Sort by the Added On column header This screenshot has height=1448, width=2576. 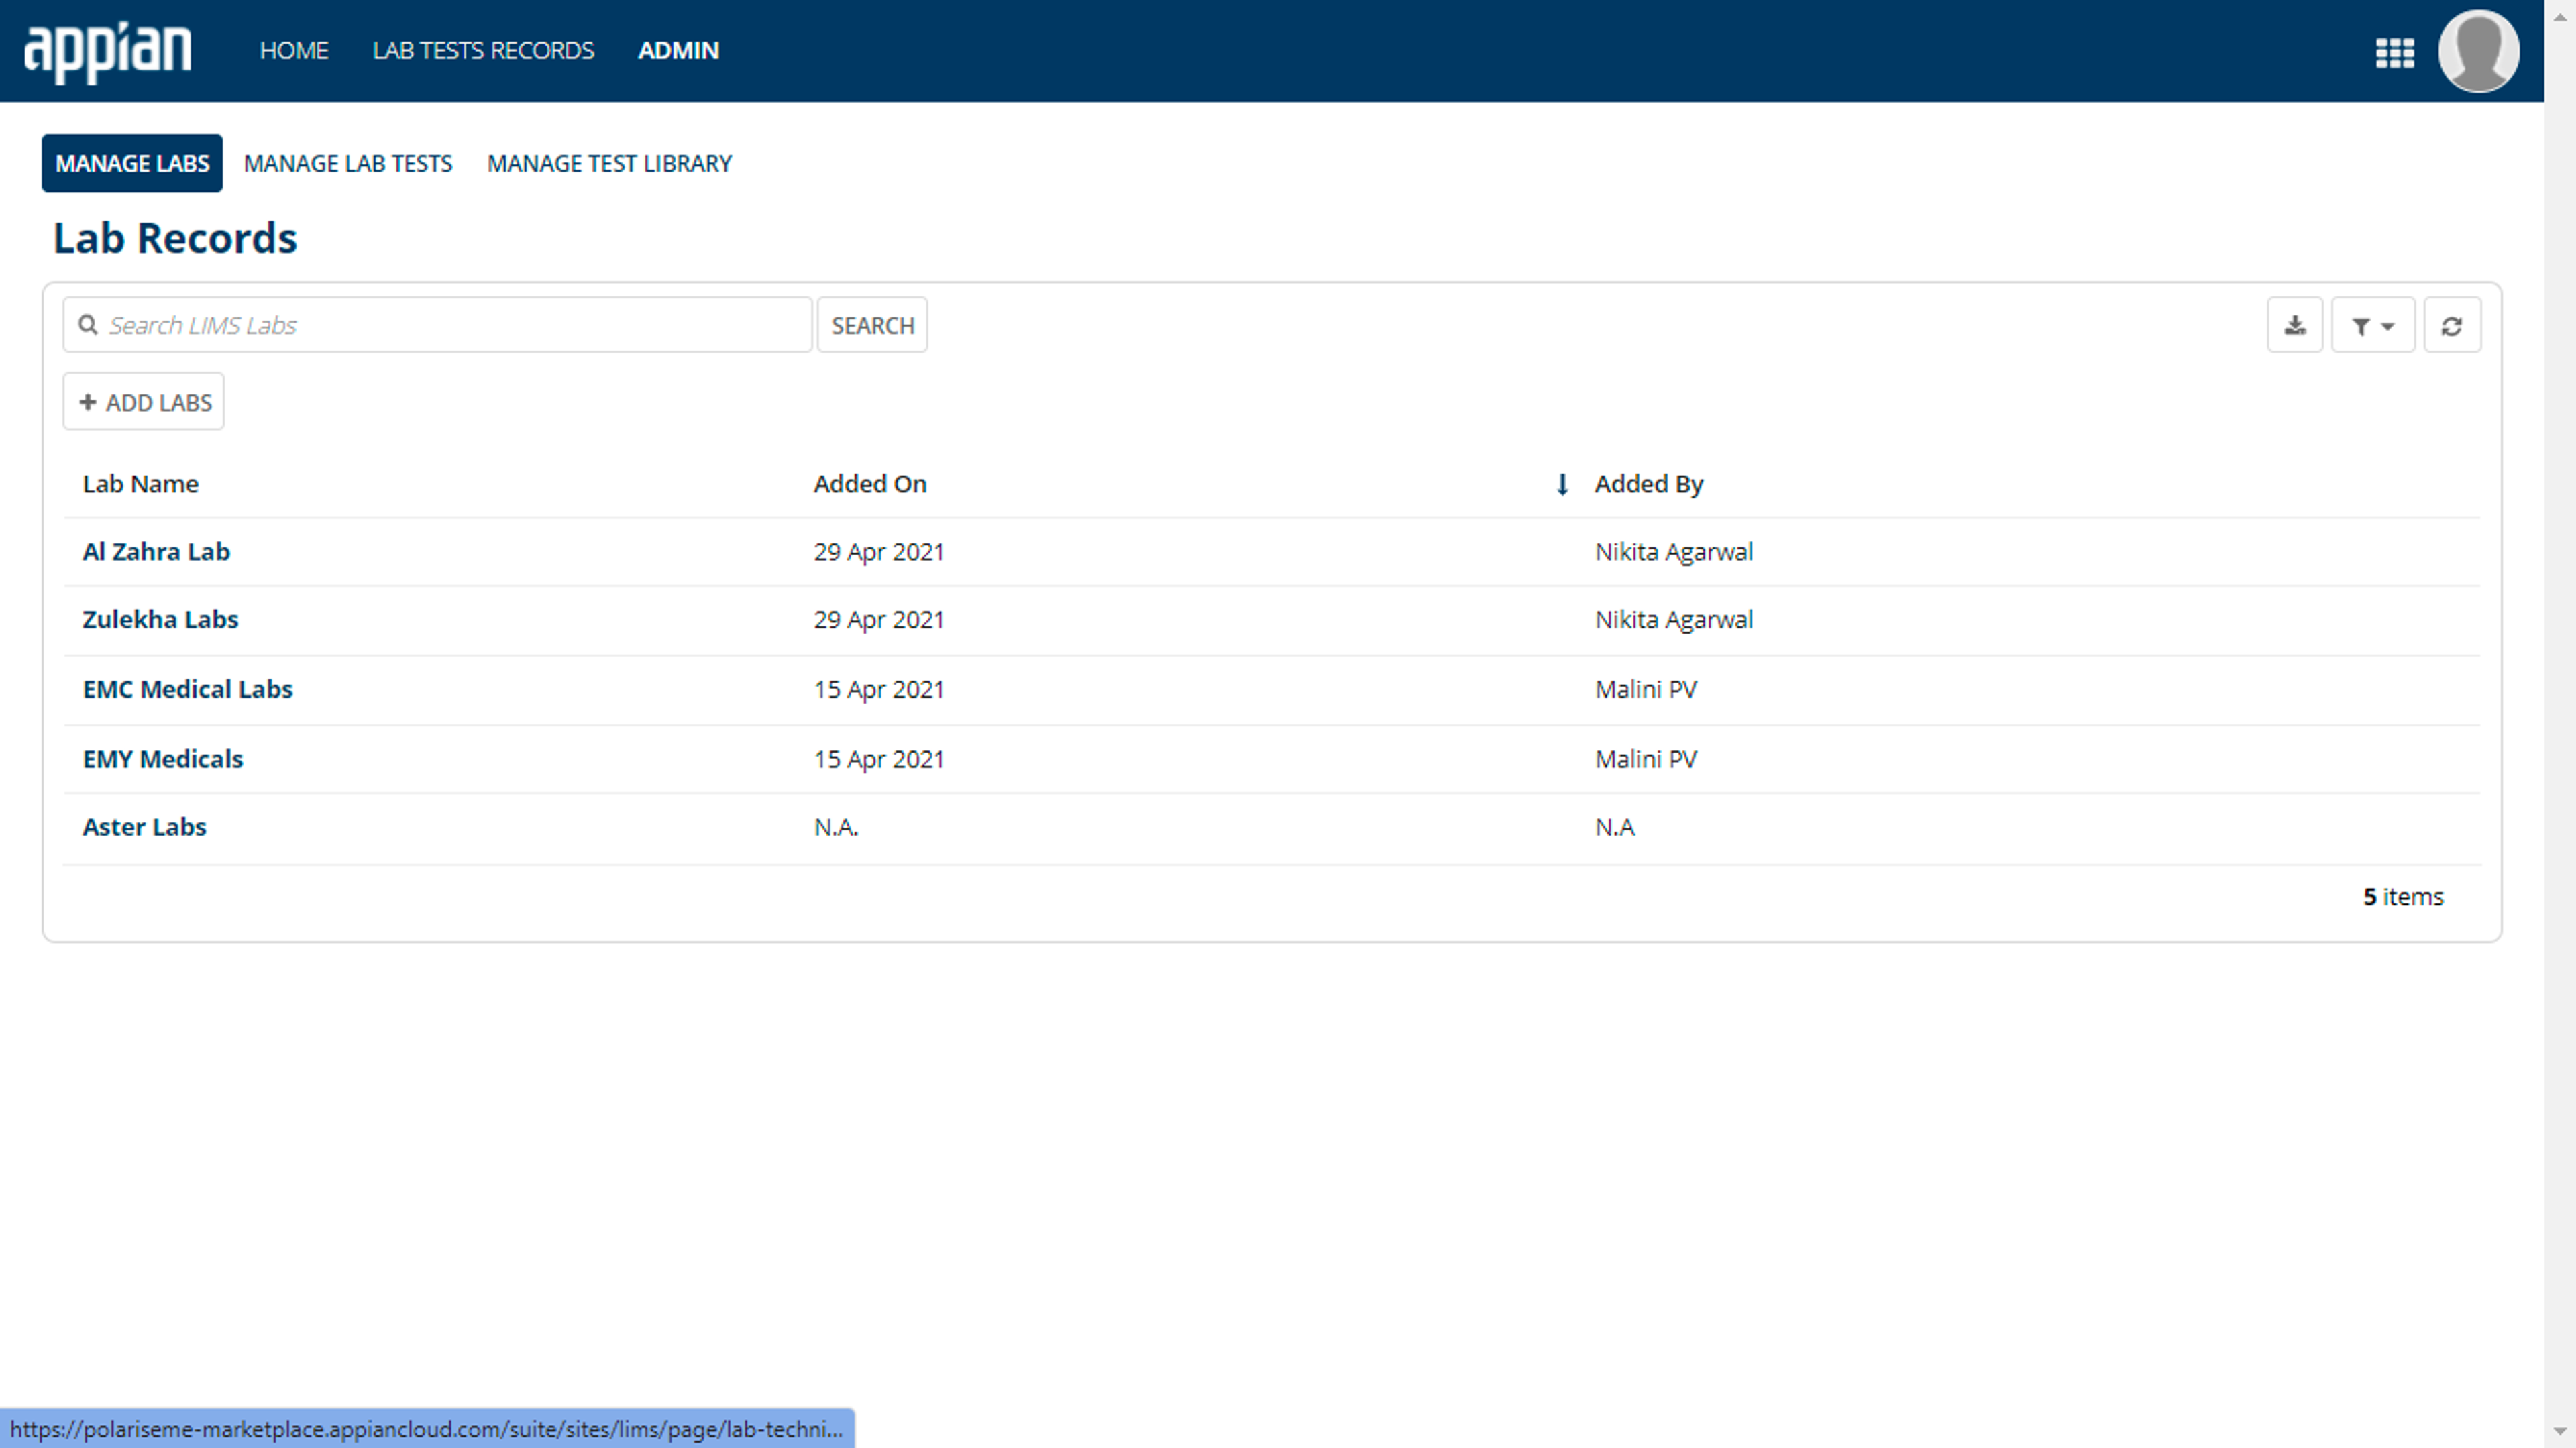click(870, 484)
